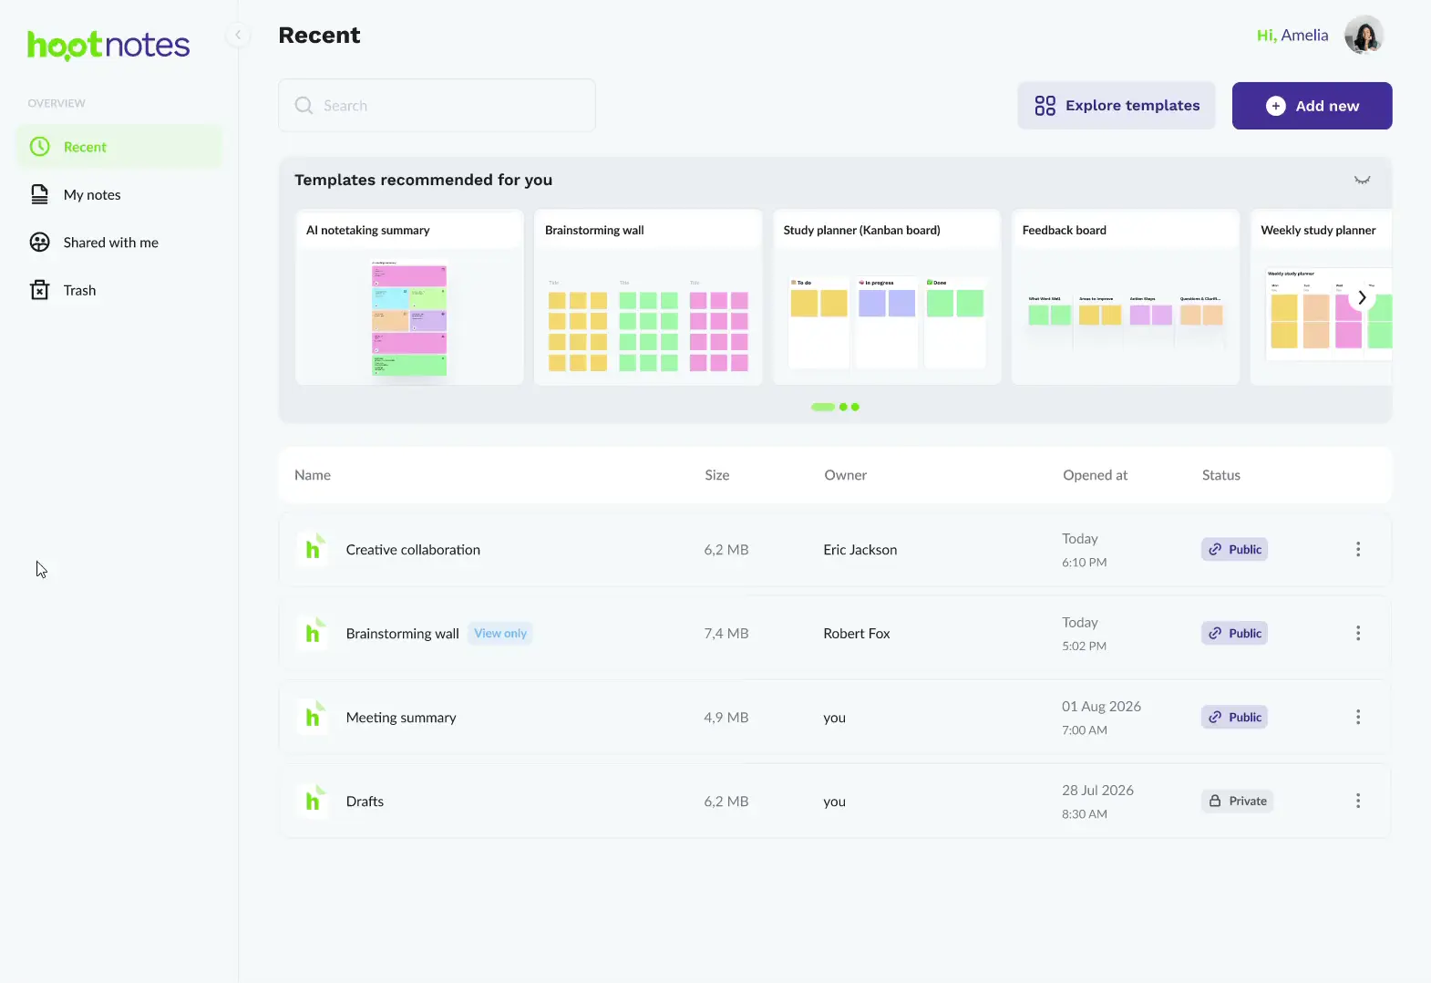1431x983 pixels.
Task: Show next templates with the right arrow
Action: [x=1362, y=297]
